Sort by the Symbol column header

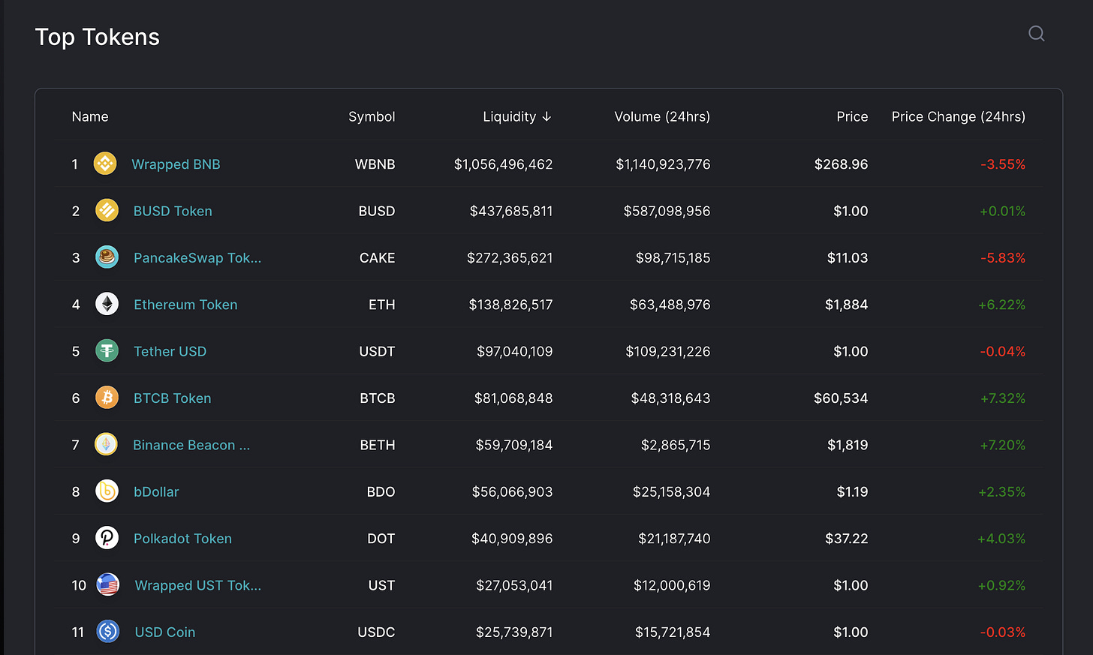click(x=372, y=116)
